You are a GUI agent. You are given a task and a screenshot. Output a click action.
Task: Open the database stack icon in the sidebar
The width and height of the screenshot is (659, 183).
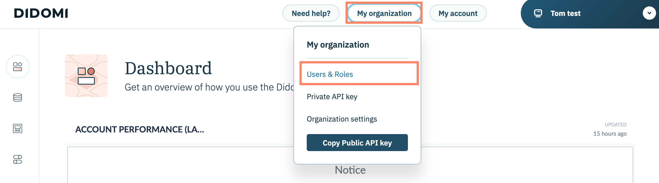pos(18,98)
